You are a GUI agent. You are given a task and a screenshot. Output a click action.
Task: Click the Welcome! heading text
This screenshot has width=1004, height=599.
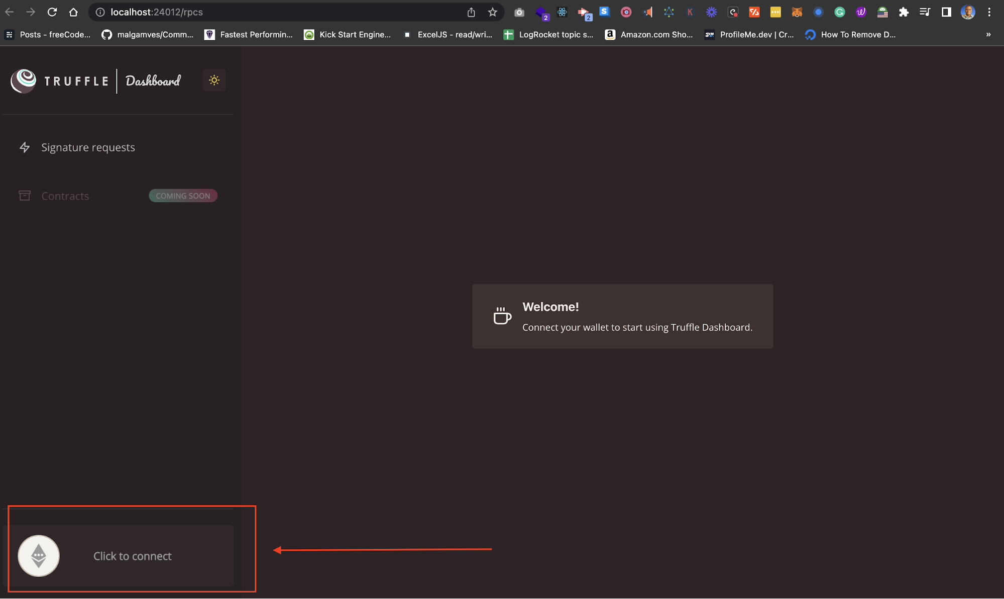click(x=550, y=307)
